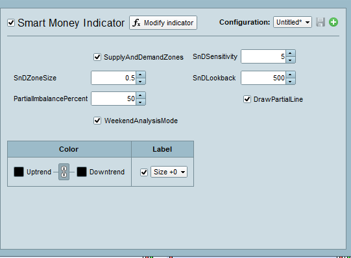Click the SnDLookback value field
This screenshot has width=351, height=258.
(x=263, y=78)
